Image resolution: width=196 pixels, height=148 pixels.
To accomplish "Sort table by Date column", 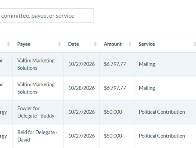I will 95,44.
